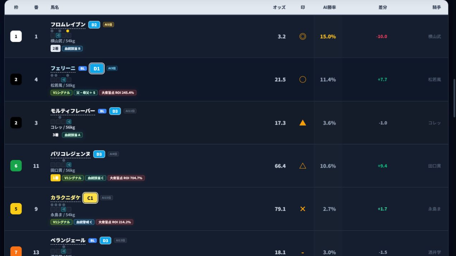
Task: Click the 父・母父+ S tag under フェリーニ
Action: pyautogui.click(x=86, y=93)
